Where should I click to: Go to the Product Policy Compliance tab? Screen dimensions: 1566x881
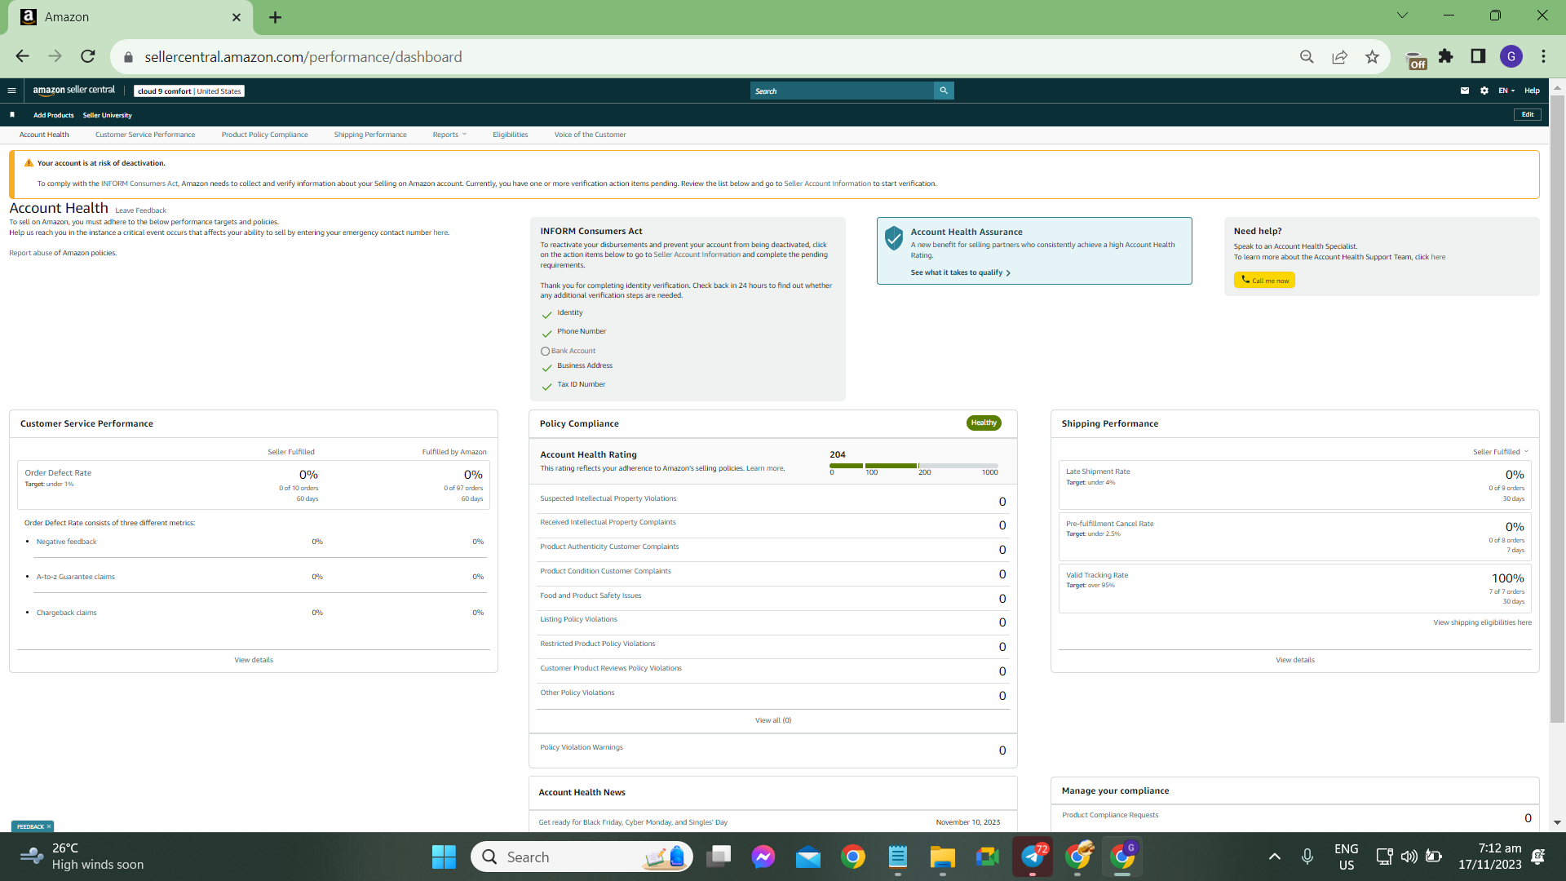pyautogui.click(x=264, y=135)
